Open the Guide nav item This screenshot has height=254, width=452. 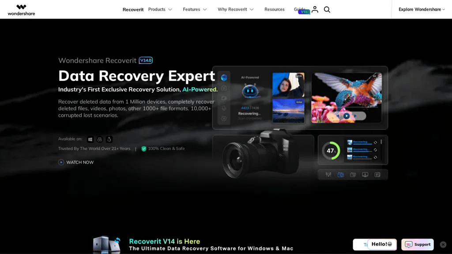click(x=300, y=10)
